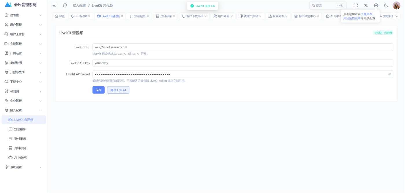This screenshot has height=193, width=405.
Task: Click the robot icon beside sidebar AI 与转写
Action: tap(10, 158)
